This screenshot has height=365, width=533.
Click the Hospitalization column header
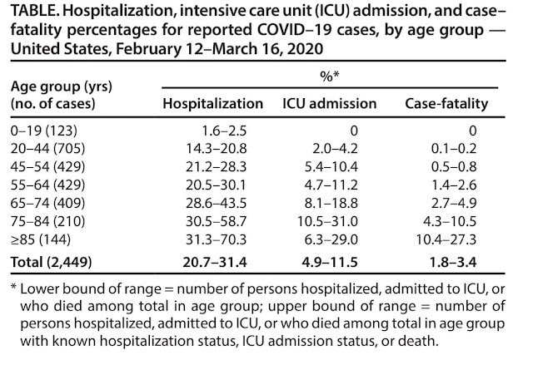coord(213,103)
